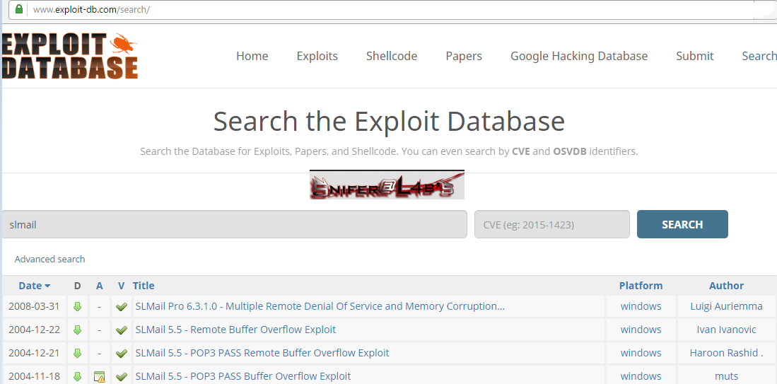Click the SEARCH button

[x=682, y=224]
